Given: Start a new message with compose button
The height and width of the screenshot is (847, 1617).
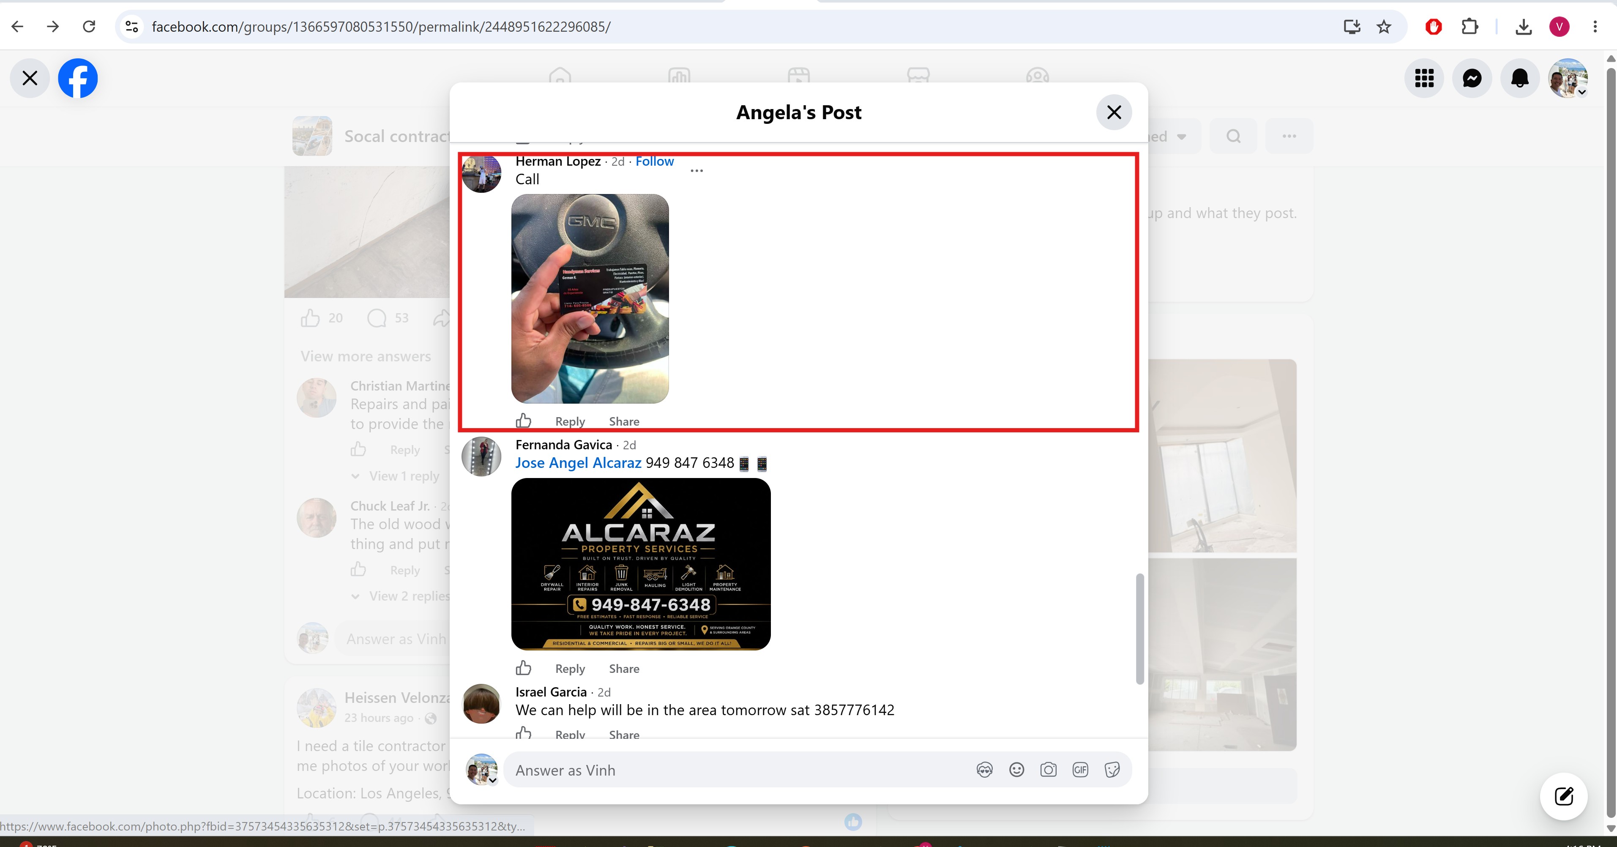Looking at the screenshot, I should pyautogui.click(x=1564, y=797).
